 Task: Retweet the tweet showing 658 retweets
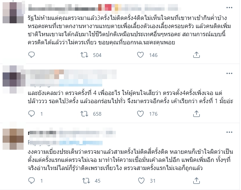click(85, 114)
